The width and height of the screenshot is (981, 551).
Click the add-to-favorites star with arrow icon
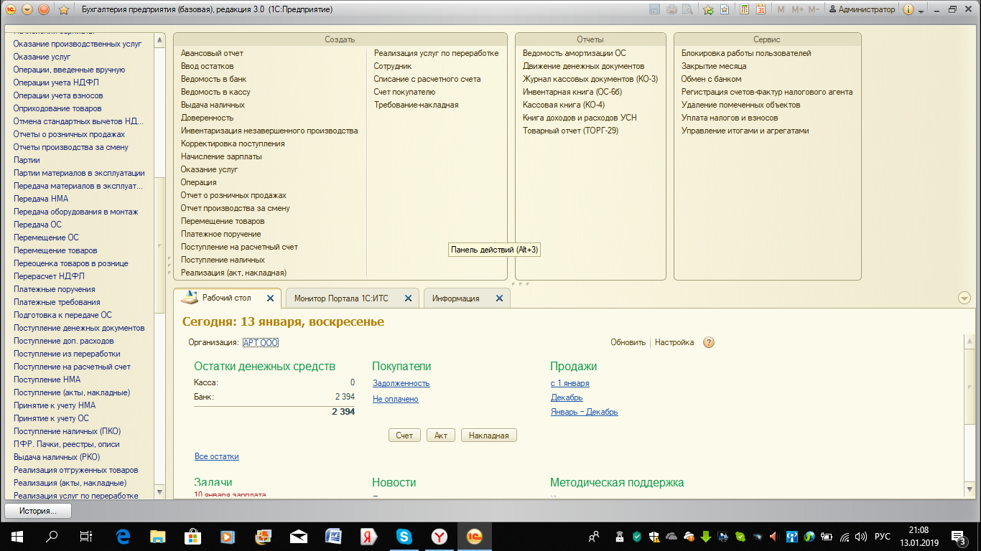point(708,10)
